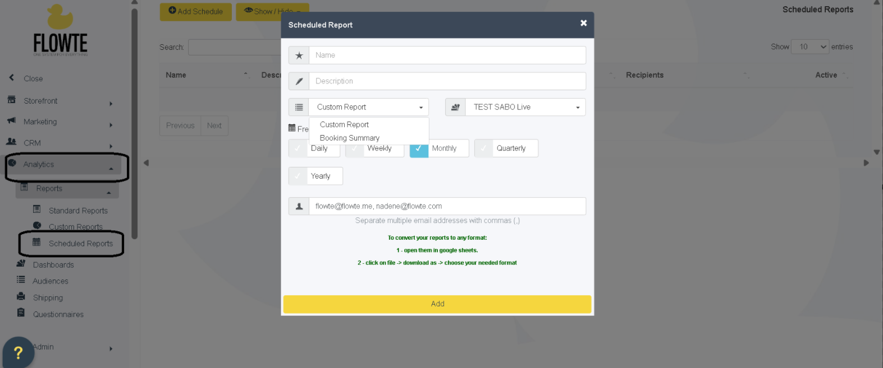This screenshot has height=368, width=883.
Task: Toggle the Yearly frequency checkbox
Action: click(x=298, y=176)
